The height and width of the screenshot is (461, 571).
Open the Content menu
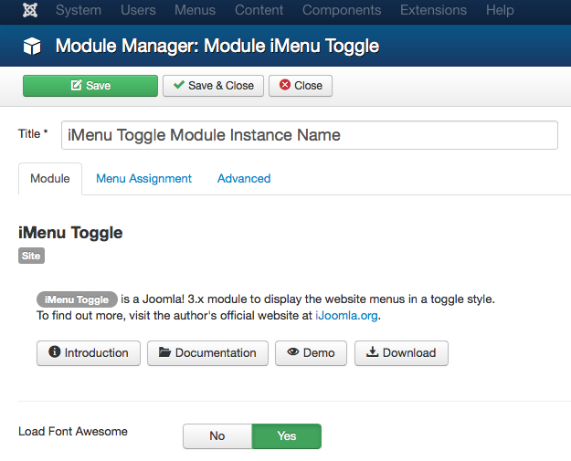[259, 10]
